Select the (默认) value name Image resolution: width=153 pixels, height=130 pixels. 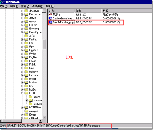coord(56,15)
